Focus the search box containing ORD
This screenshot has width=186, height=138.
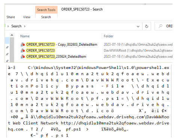point(163,26)
